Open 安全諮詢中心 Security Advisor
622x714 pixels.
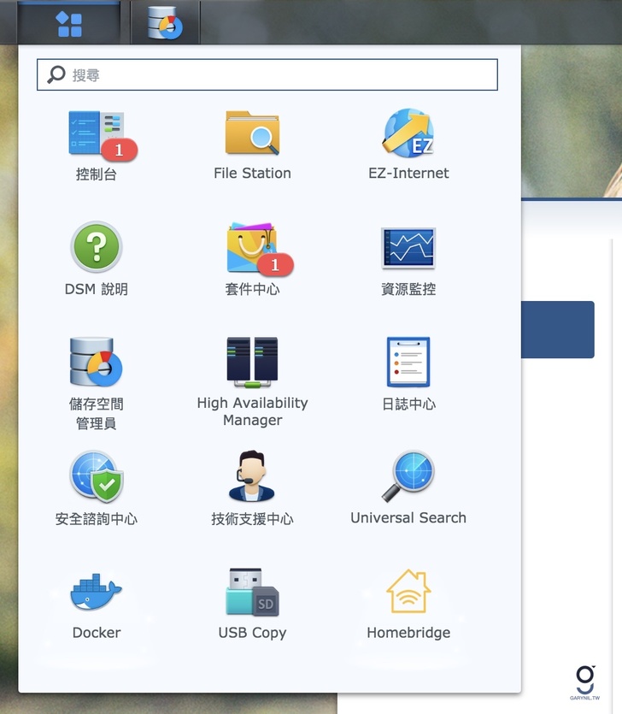(x=97, y=476)
